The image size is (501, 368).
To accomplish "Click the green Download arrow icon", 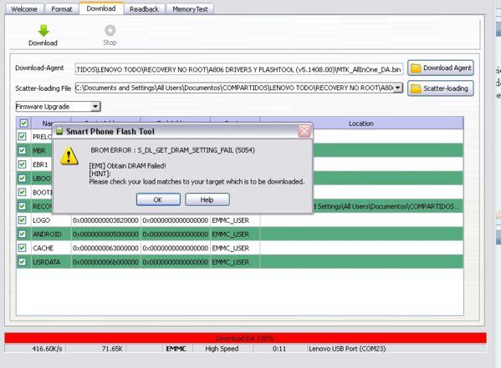I will [x=43, y=31].
